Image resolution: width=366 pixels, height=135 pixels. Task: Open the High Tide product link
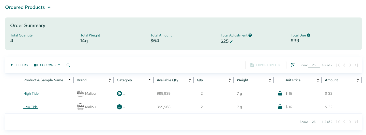coord(31,93)
